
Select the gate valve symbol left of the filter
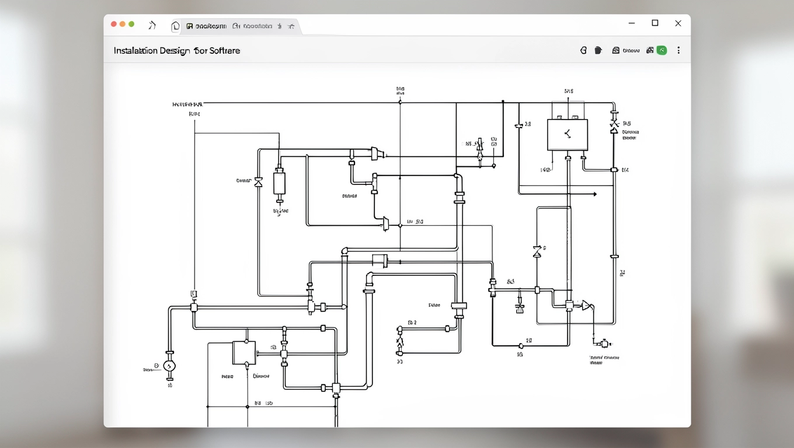click(x=259, y=182)
